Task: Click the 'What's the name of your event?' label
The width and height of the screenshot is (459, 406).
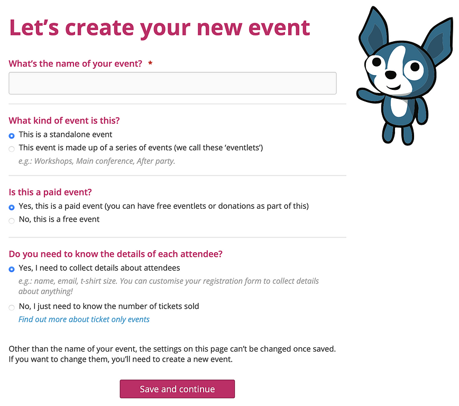Action: [x=75, y=63]
